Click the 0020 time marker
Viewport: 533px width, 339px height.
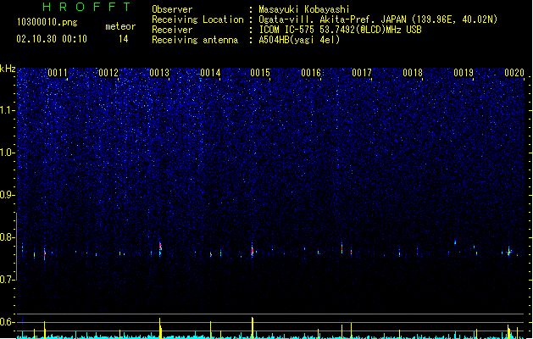[x=514, y=73]
